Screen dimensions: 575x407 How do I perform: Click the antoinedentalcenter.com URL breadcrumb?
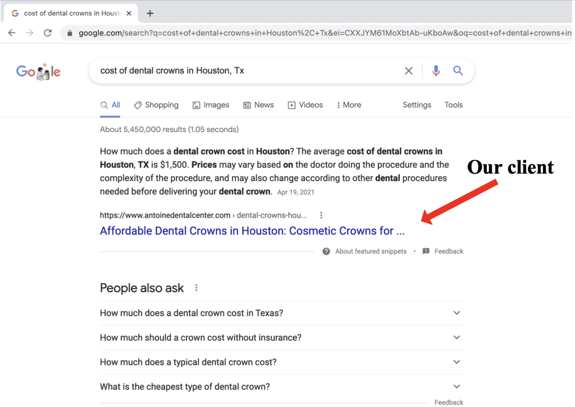click(203, 215)
